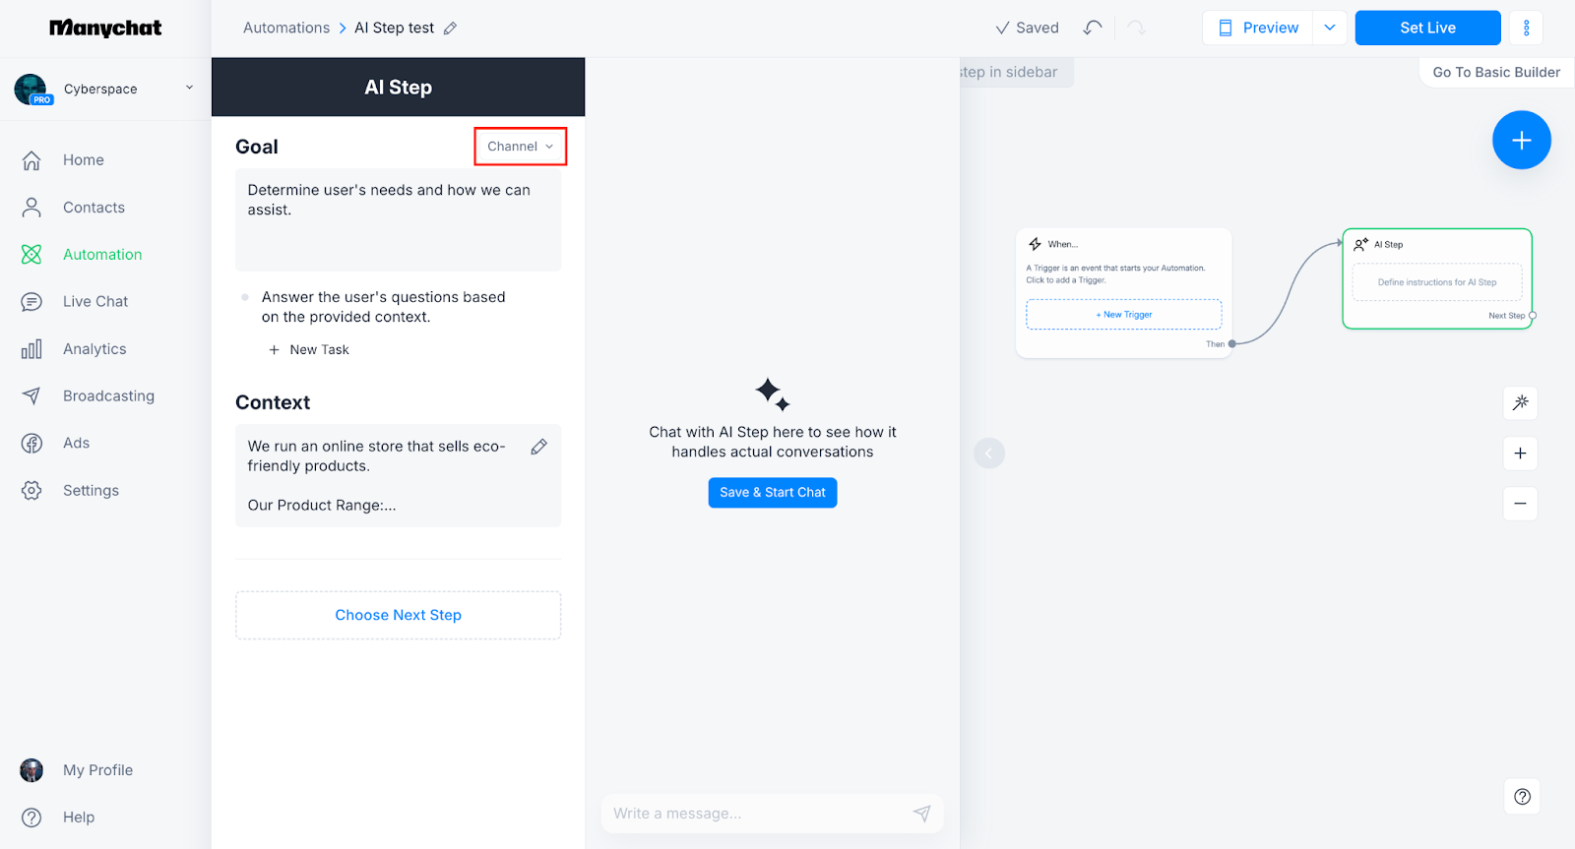Zoom out of the canvas with the minus button

(x=1520, y=504)
